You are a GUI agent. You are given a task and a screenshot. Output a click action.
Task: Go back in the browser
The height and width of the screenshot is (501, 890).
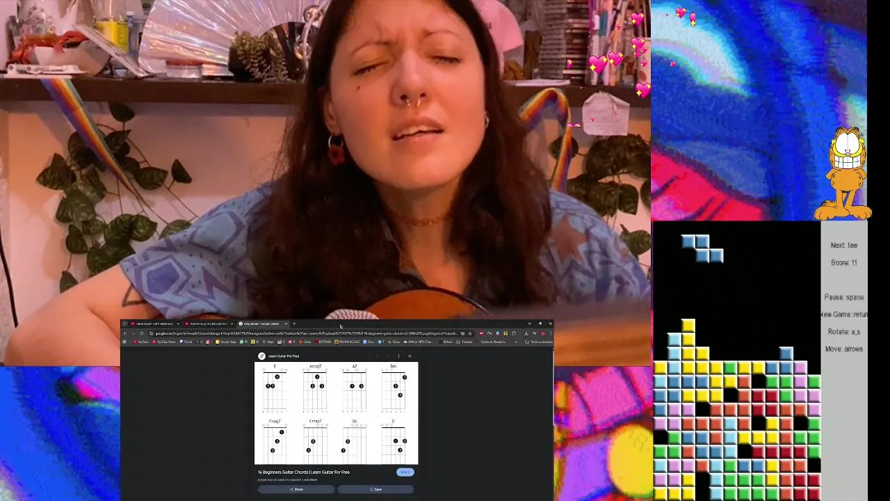125,333
